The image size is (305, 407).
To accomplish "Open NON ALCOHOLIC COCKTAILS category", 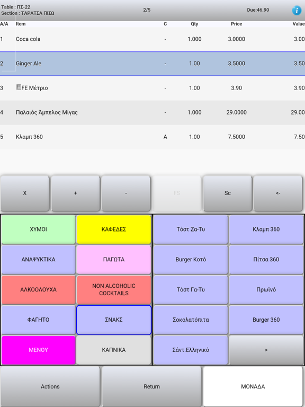I will pos(114,290).
